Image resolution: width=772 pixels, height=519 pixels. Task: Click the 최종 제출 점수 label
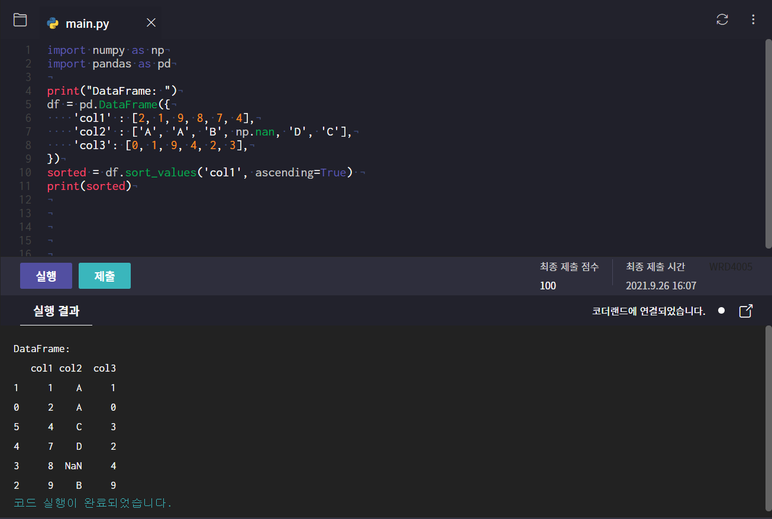pyautogui.click(x=569, y=267)
